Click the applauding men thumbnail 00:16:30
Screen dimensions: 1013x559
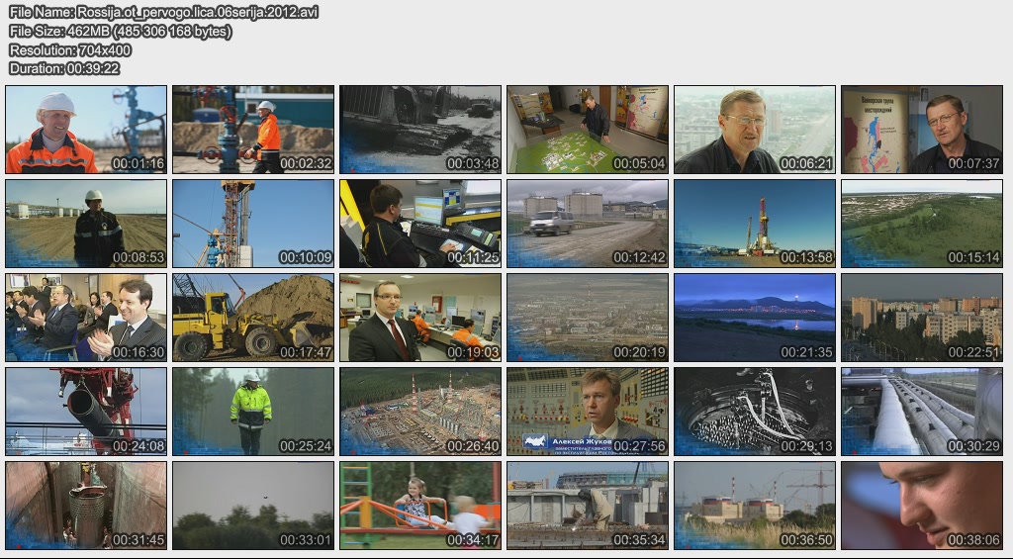tap(86, 318)
